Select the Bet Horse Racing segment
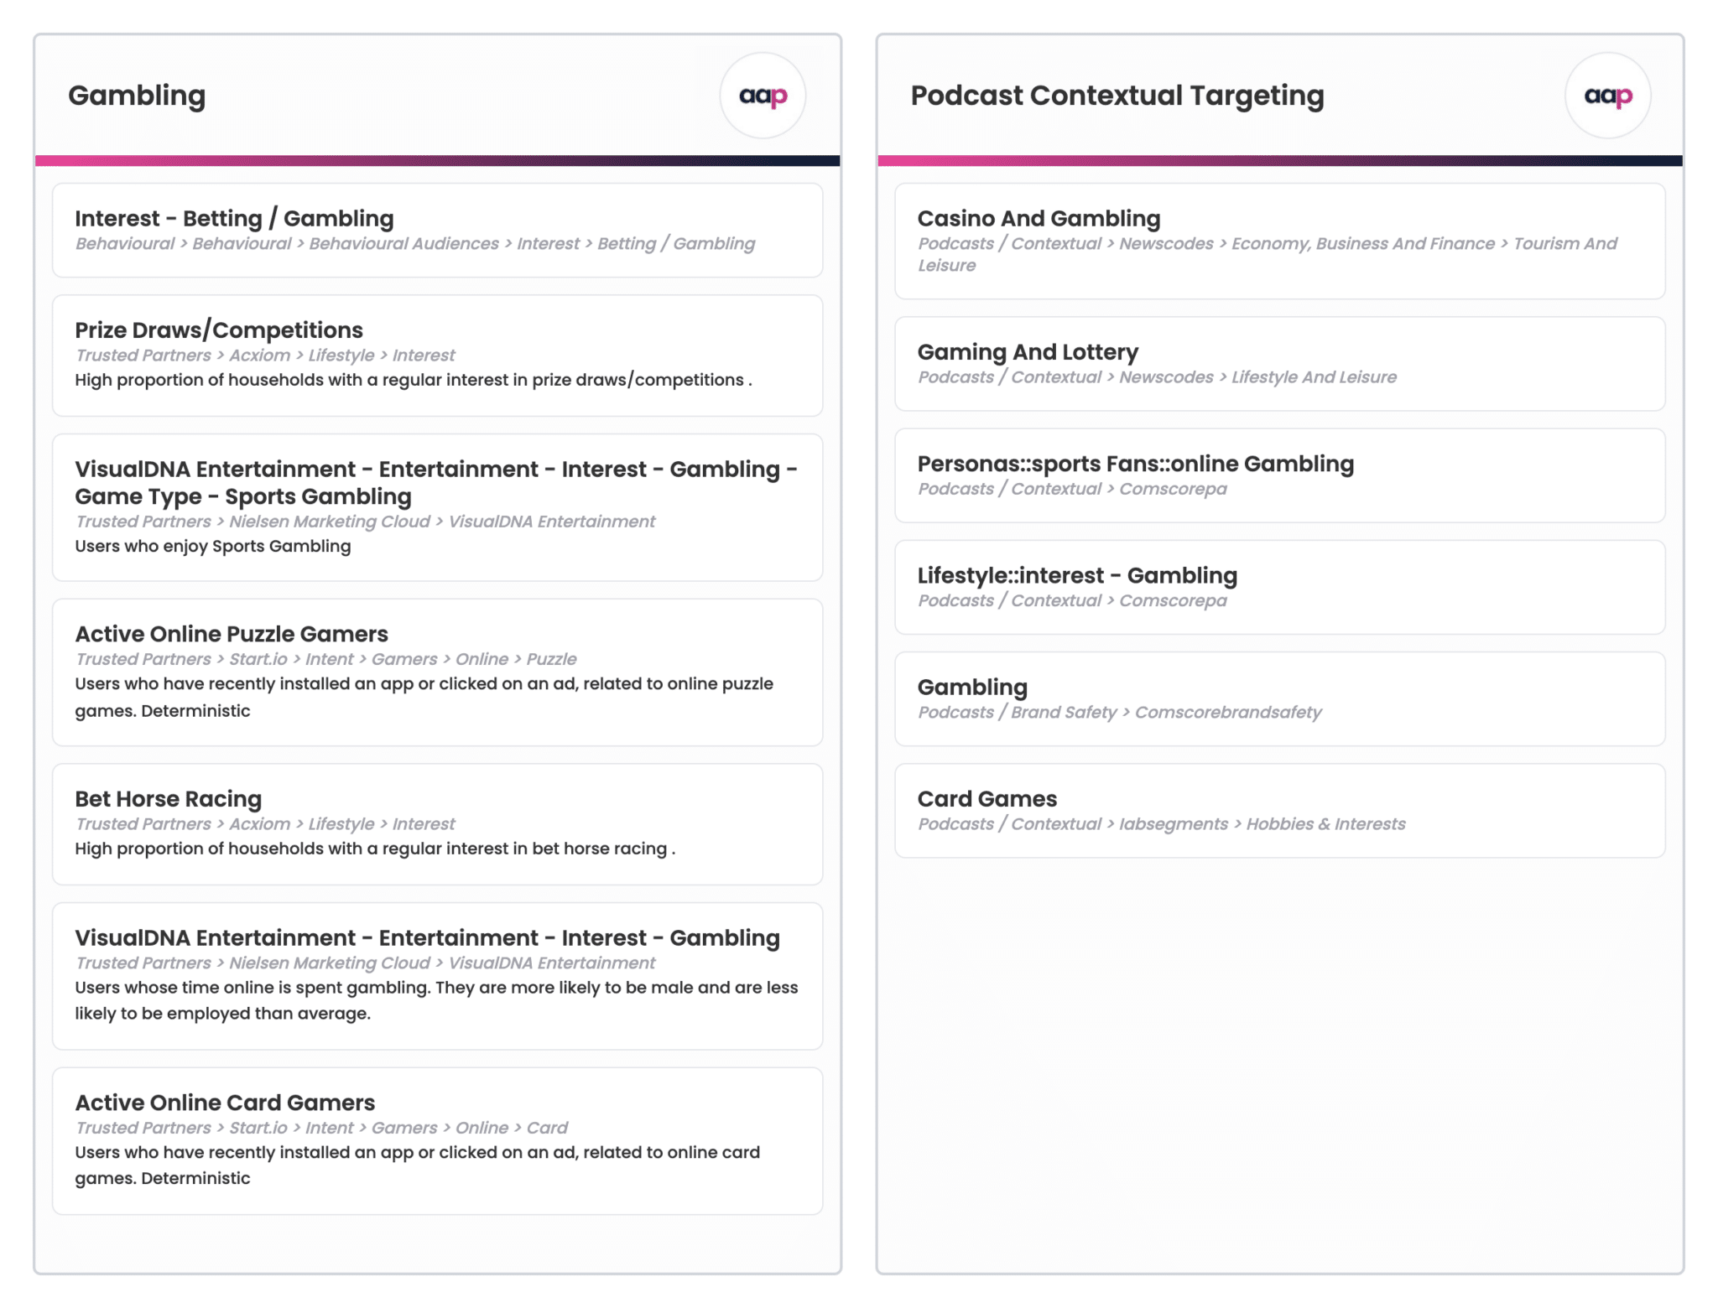 click(437, 824)
